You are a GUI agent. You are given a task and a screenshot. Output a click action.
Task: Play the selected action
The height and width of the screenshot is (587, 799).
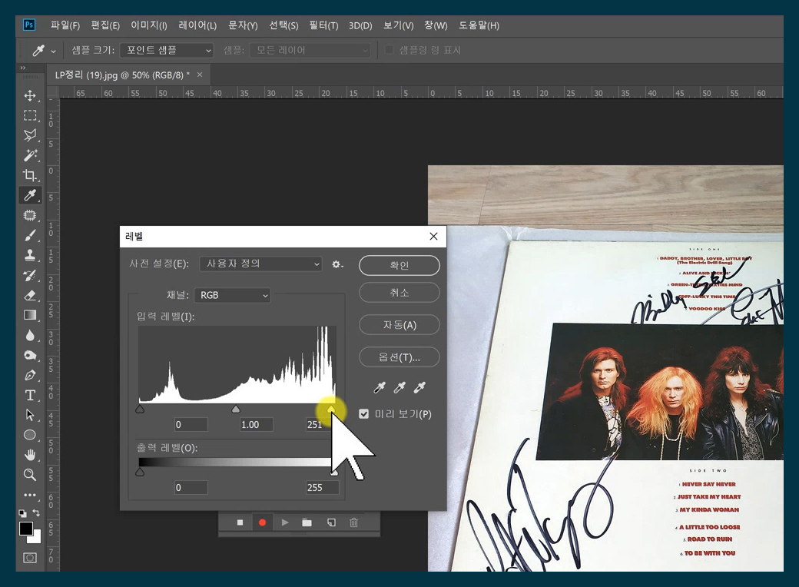pyautogui.click(x=285, y=522)
